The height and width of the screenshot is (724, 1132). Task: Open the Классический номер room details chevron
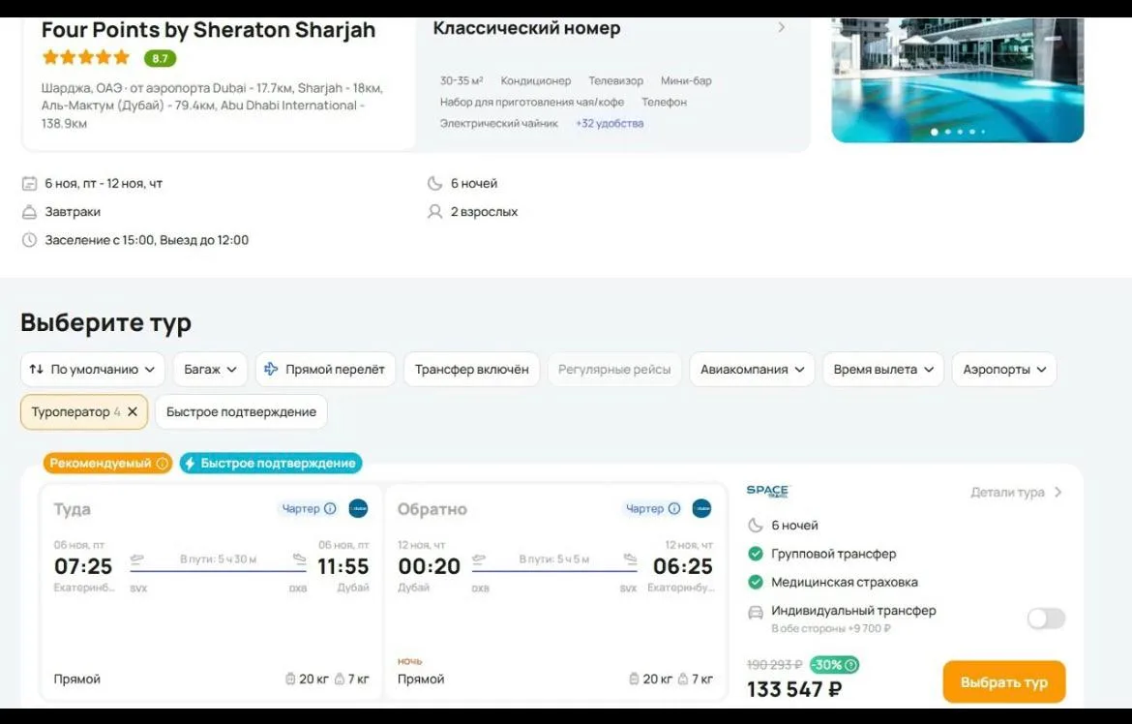[781, 27]
